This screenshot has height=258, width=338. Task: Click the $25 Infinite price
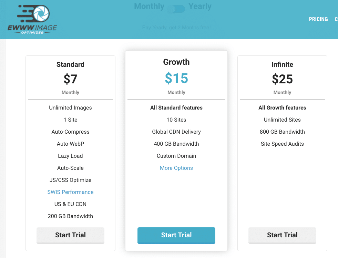[282, 79]
